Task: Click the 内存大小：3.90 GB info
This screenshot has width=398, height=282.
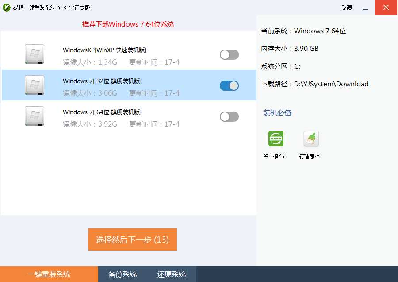Action: [x=290, y=49]
